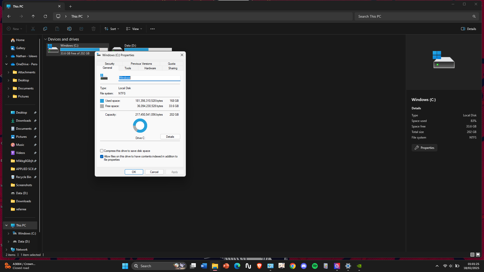Viewport: 484px width, 272px height.
Task: Expand the Network node in sidebar
Action: tap(6, 250)
